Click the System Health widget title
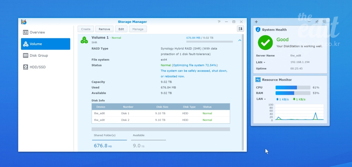This screenshot has height=167, width=352. click(x=274, y=30)
